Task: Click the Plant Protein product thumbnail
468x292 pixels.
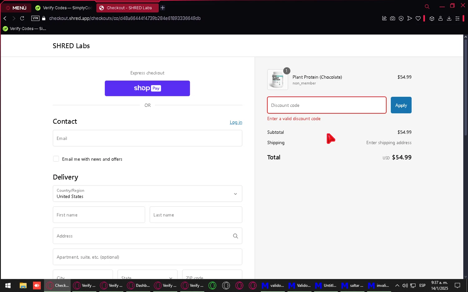Action: [278, 79]
